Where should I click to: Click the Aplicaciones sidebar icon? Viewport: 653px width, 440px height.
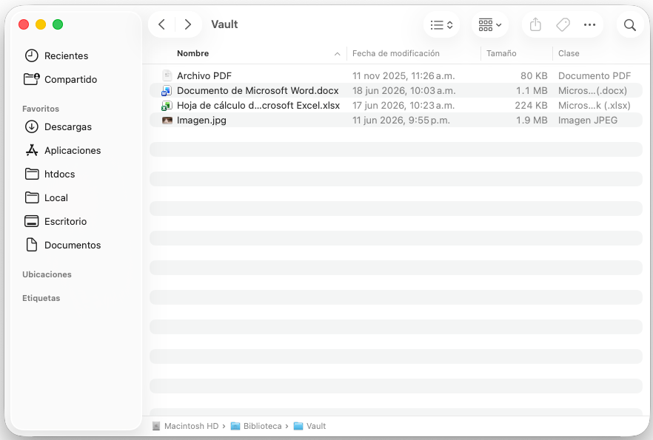click(x=32, y=150)
